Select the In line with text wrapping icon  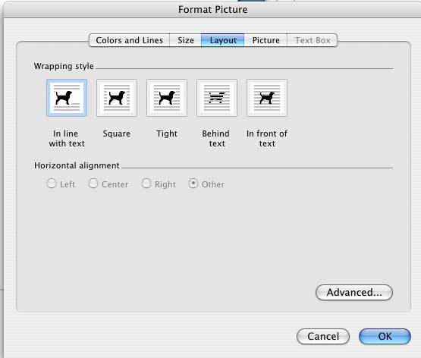[67, 98]
